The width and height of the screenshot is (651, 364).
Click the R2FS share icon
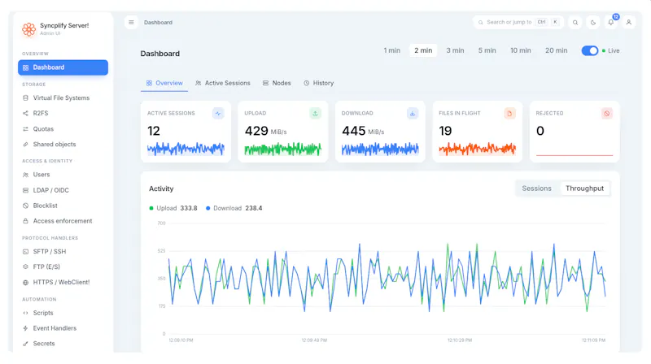(x=25, y=113)
